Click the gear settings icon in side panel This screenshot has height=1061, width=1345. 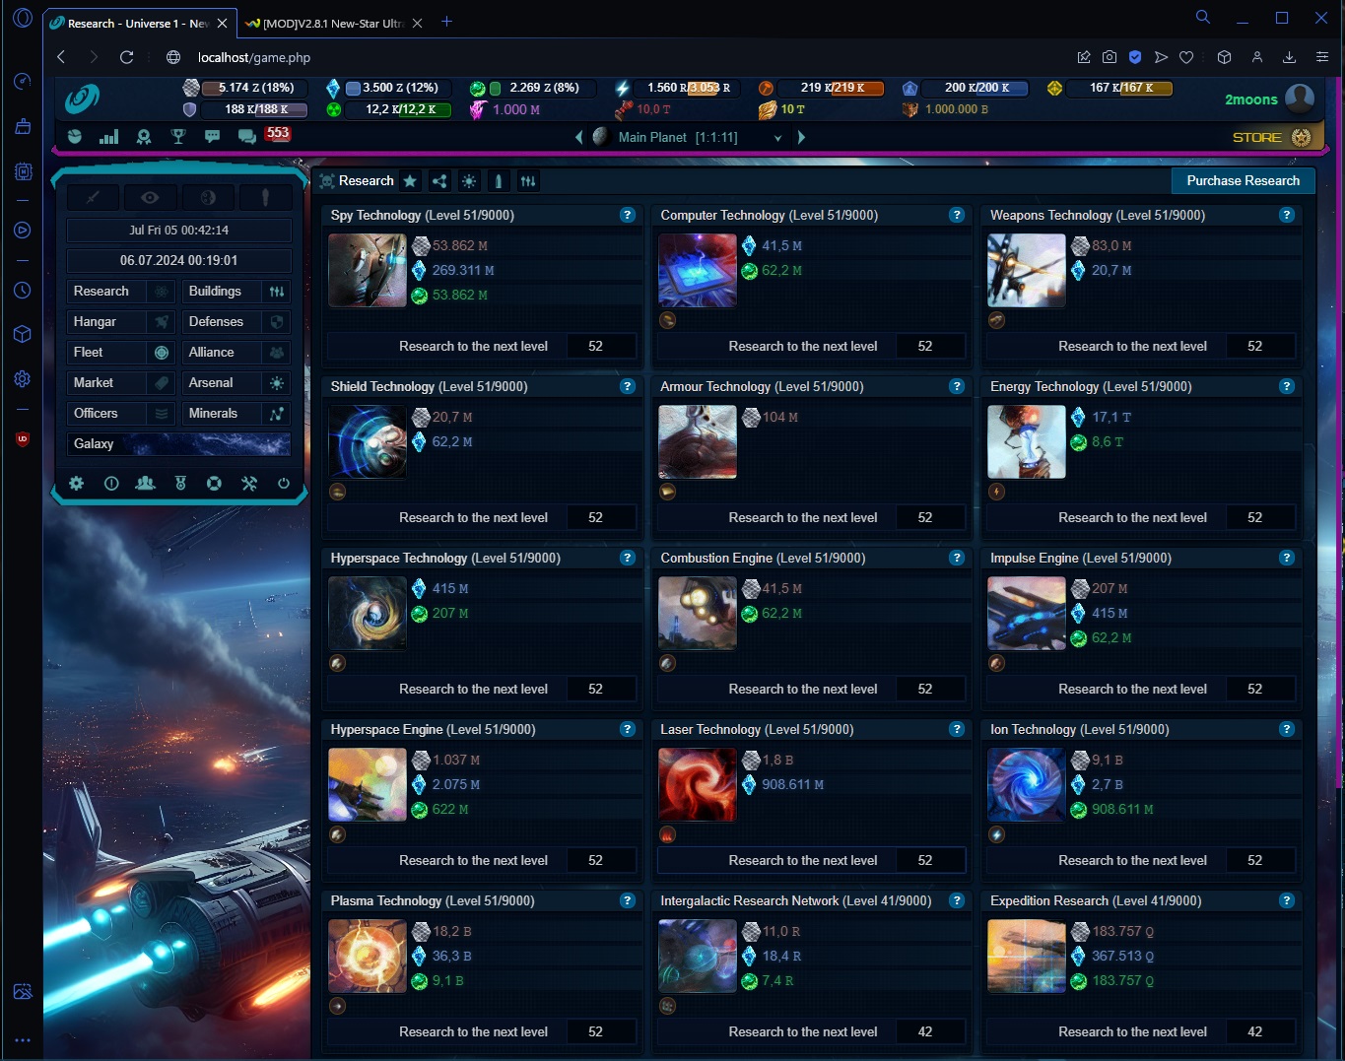click(x=76, y=483)
